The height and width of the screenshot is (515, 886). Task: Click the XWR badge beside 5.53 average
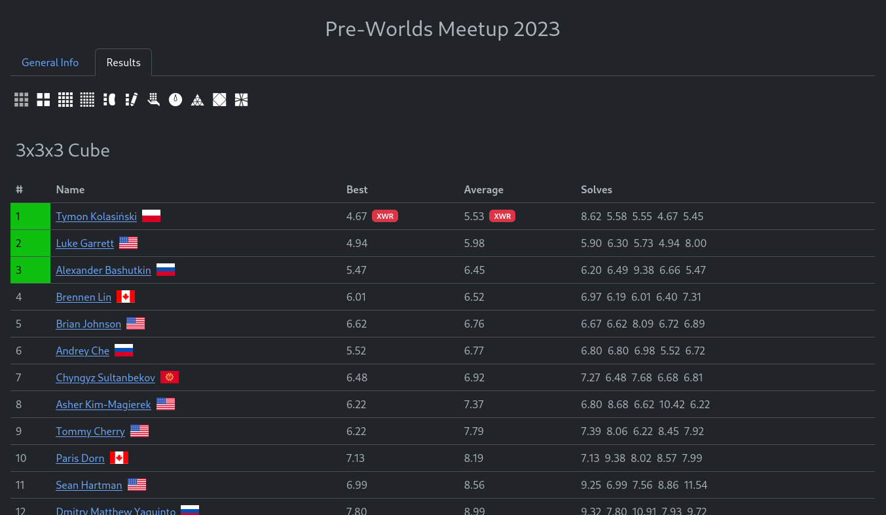pos(502,216)
